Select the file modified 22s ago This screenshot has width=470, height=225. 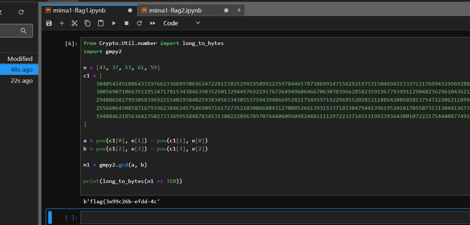tap(21, 81)
